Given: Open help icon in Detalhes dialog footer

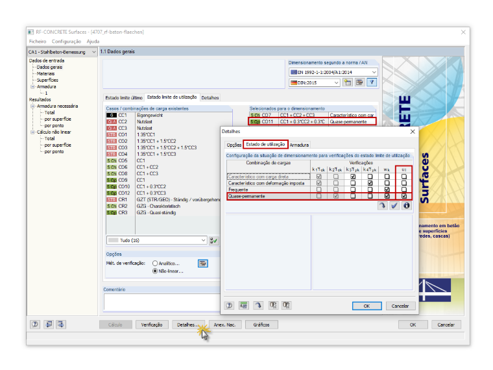Looking at the screenshot, I should coord(229,305).
